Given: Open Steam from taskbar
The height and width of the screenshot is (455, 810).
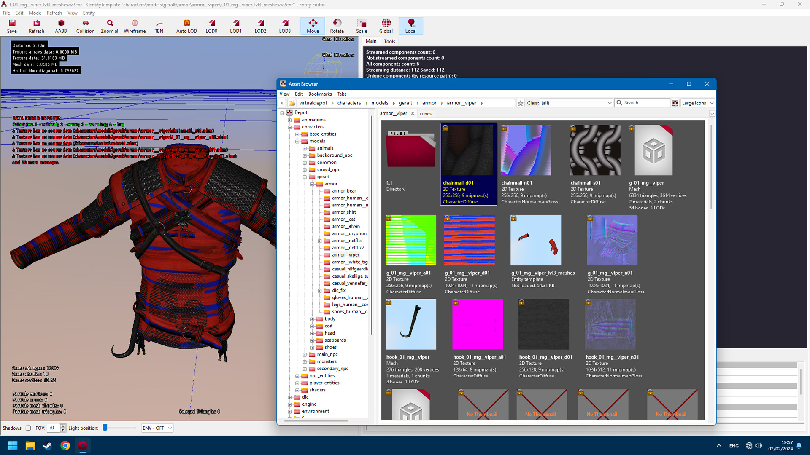Looking at the screenshot, I should click(x=48, y=446).
